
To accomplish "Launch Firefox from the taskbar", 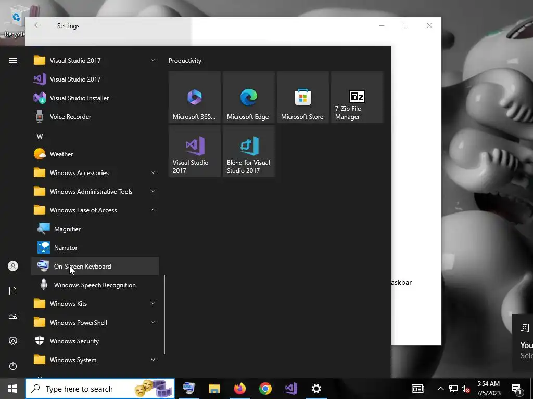I will (x=240, y=389).
